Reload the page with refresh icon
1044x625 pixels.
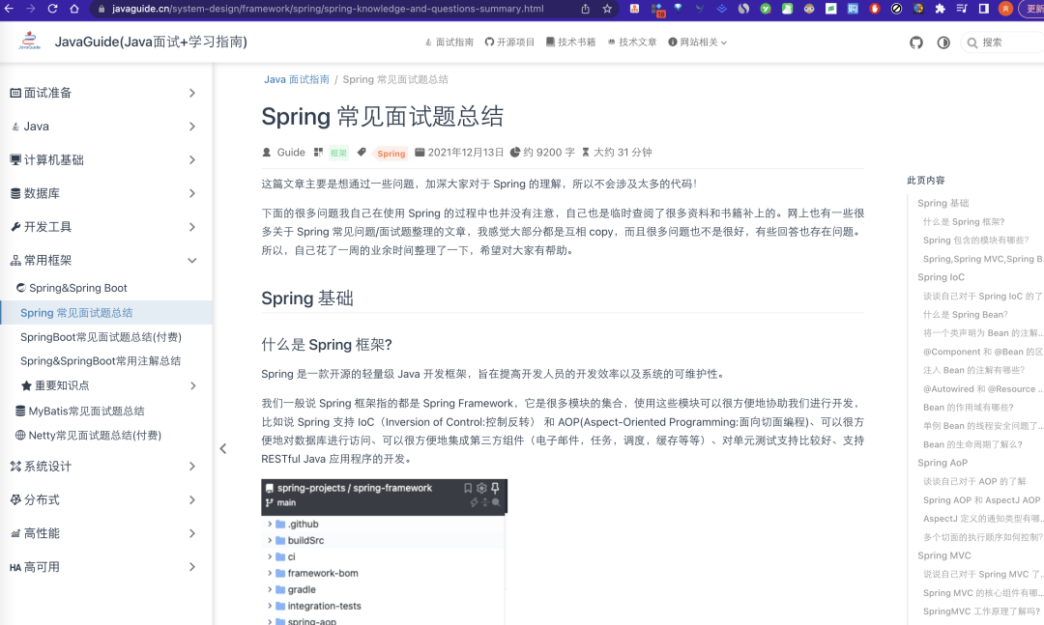coord(52,9)
